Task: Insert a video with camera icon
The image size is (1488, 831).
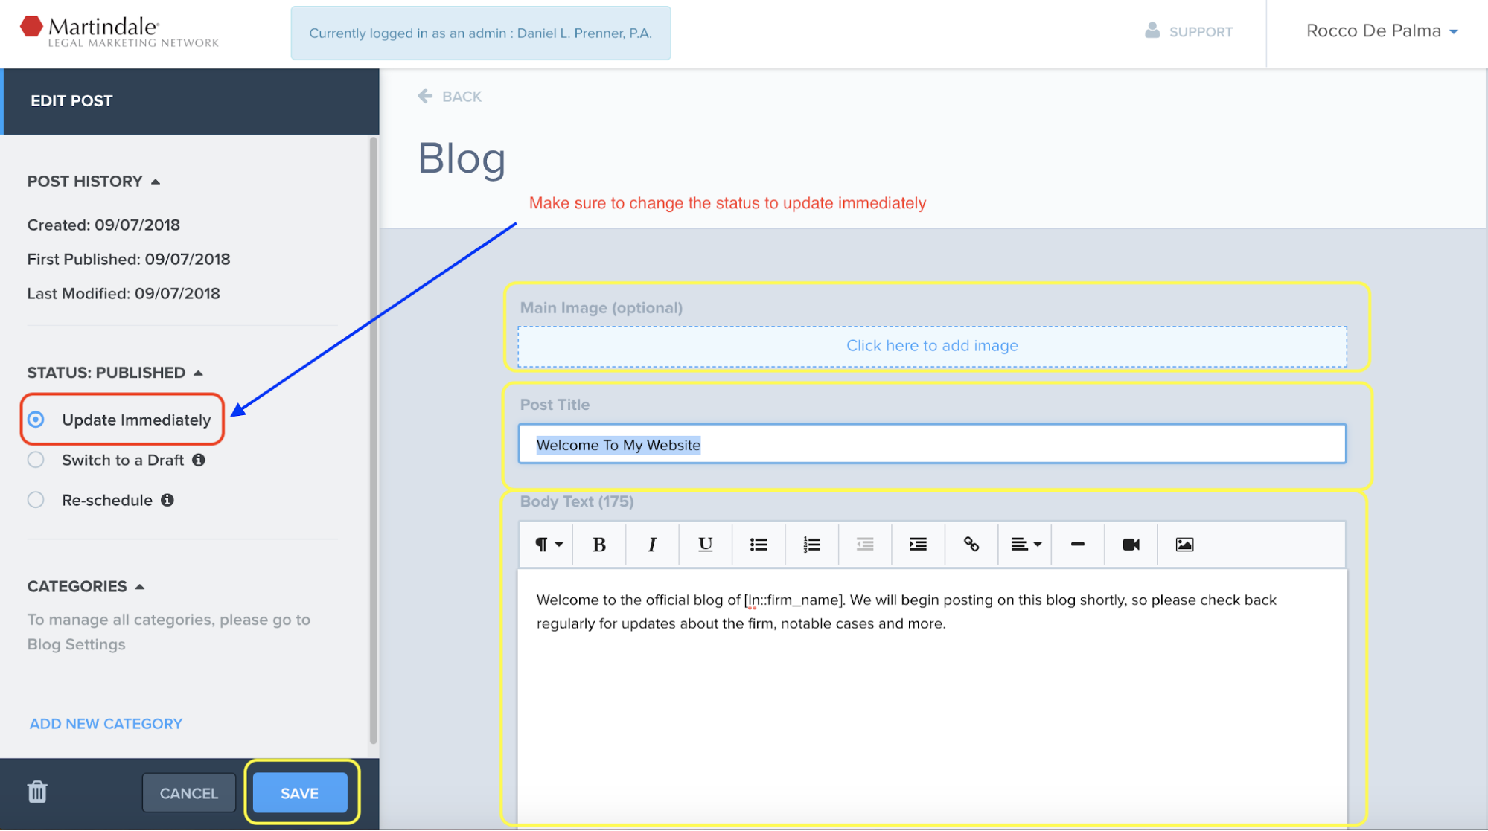Action: [1131, 545]
